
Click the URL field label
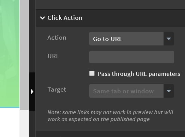pyautogui.click(x=53, y=56)
